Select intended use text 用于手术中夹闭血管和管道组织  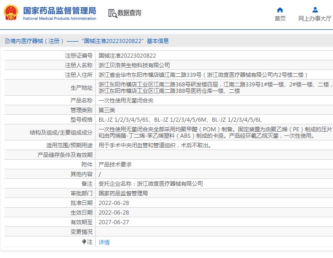click(x=155, y=145)
